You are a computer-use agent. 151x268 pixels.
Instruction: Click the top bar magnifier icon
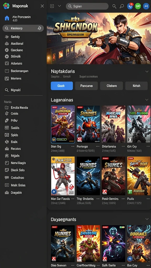click(x=114, y=6)
